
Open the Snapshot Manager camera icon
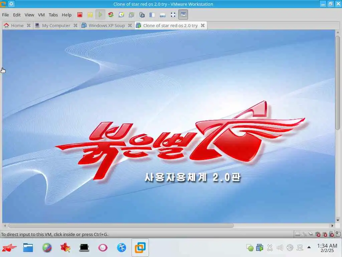(x=142, y=15)
